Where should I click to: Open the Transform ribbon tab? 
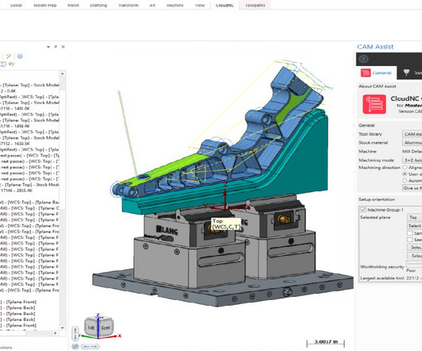128,5
